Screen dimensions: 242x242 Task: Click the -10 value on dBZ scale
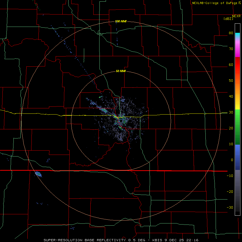[x=230, y=176]
